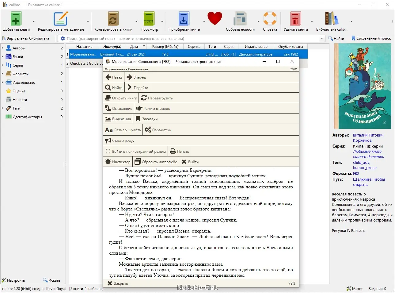Open Add books dropdown arrow
The height and width of the screenshot is (293, 395).
pyautogui.click(x=34, y=21)
